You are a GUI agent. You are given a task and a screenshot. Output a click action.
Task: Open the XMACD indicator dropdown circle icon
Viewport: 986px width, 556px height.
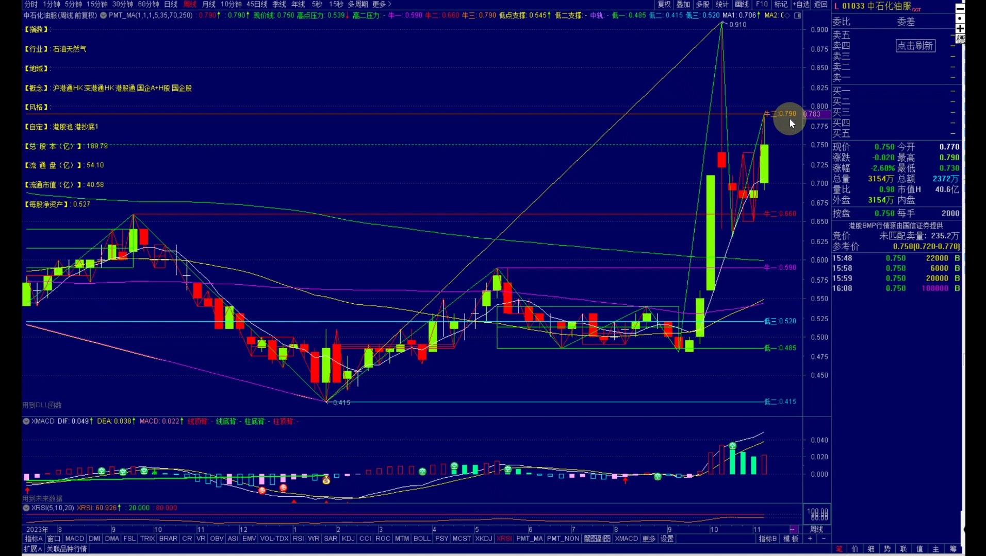tap(26, 421)
